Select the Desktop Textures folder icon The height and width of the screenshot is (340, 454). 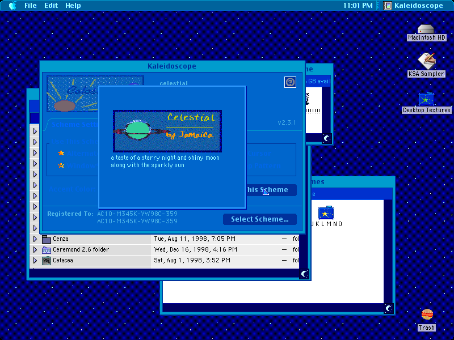426,99
